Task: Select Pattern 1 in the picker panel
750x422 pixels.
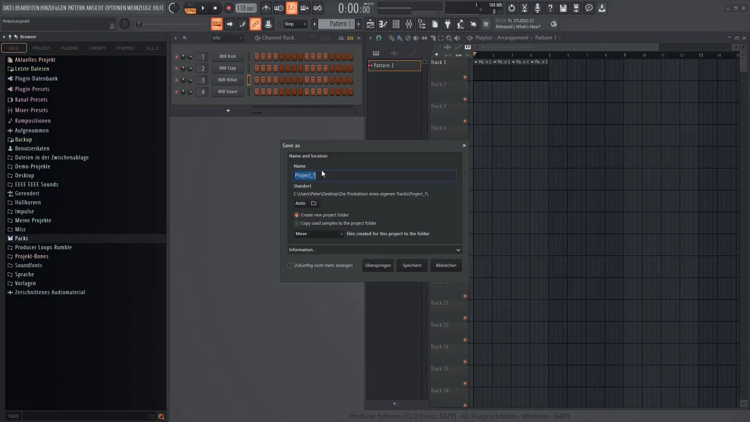Action: [x=395, y=66]
